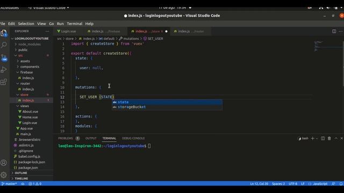The width and height of the screenshot is (344, 193).
Task: Switch to the Debug Console tab
Action: [x=133, y=138]
